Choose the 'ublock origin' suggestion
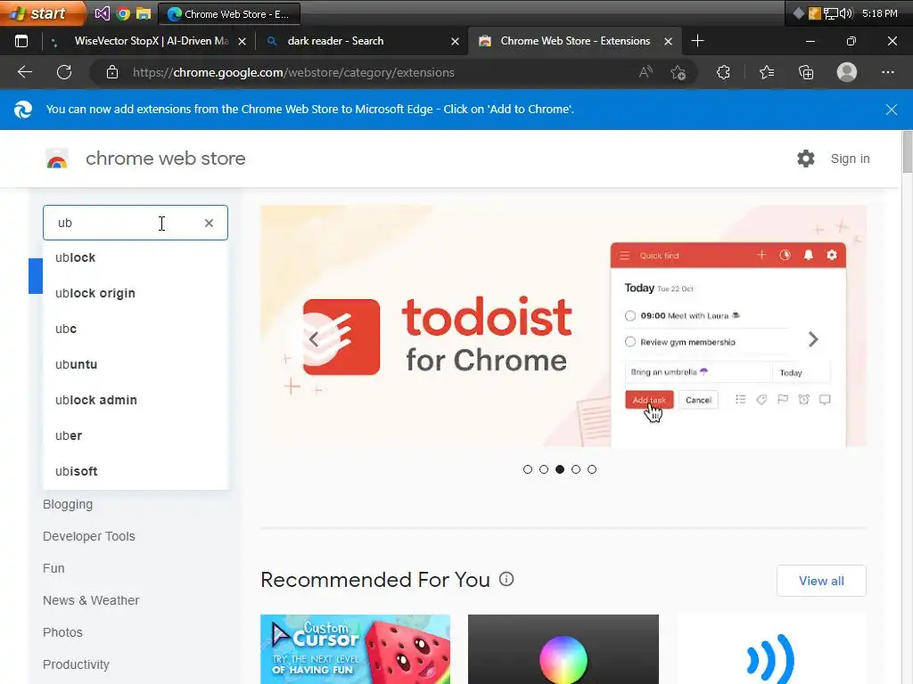 click(x=136, y=293)
